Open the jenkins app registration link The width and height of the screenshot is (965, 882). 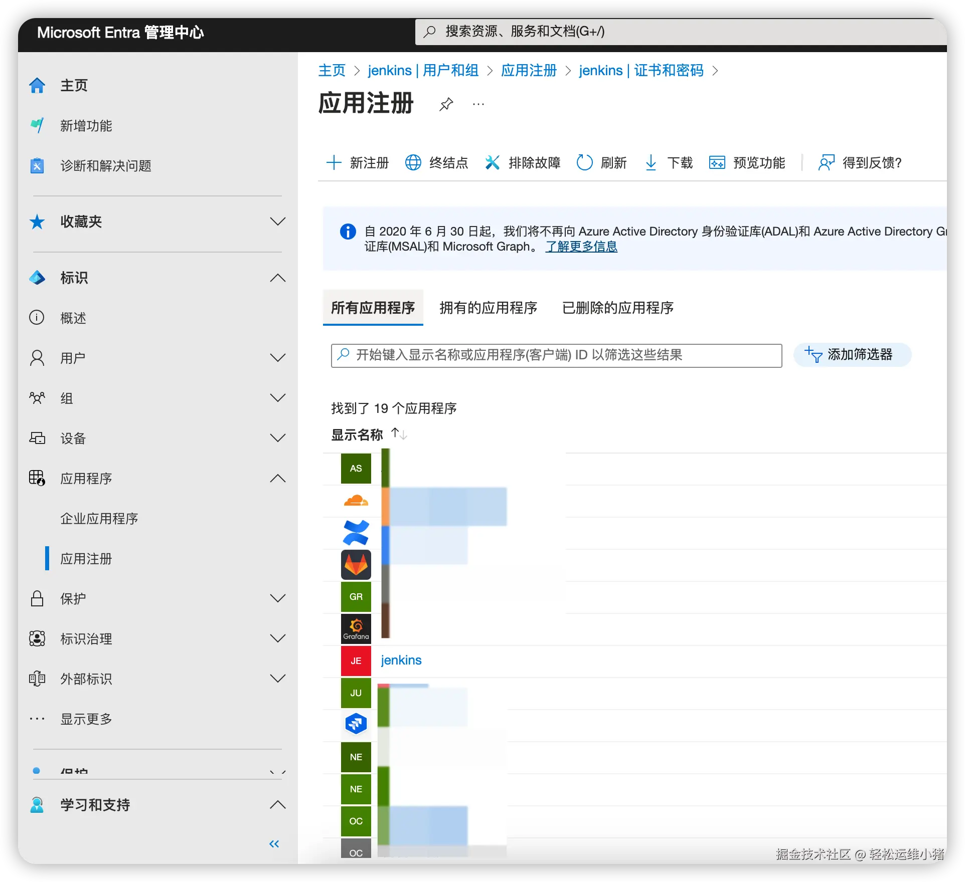coord(401,660)
